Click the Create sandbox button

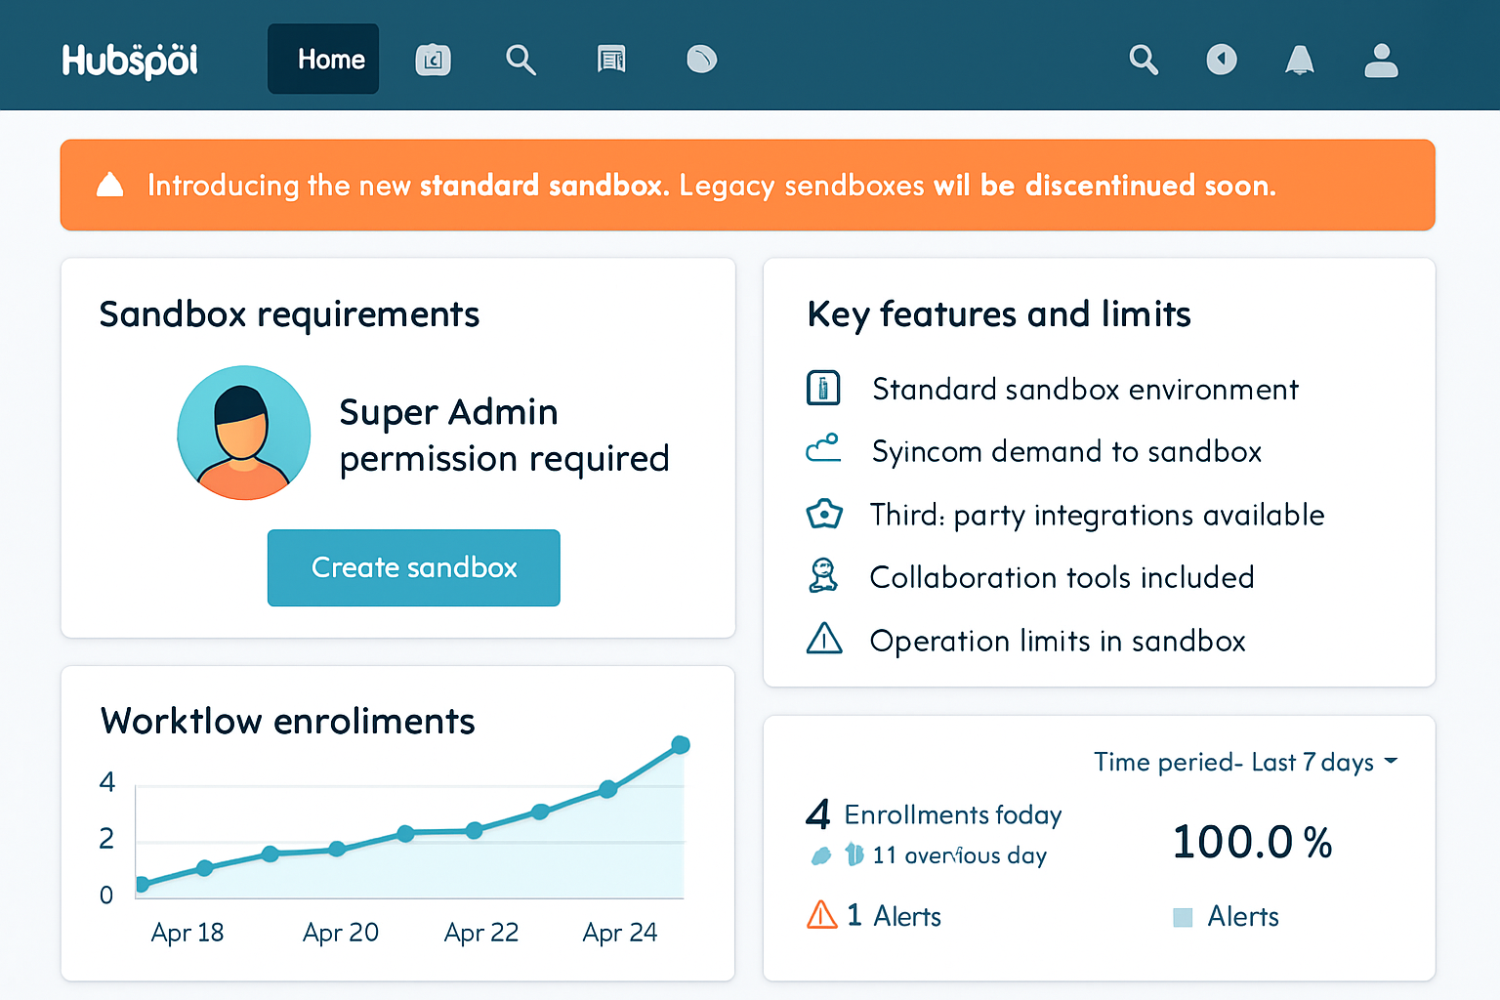click(x=414, y=567)
